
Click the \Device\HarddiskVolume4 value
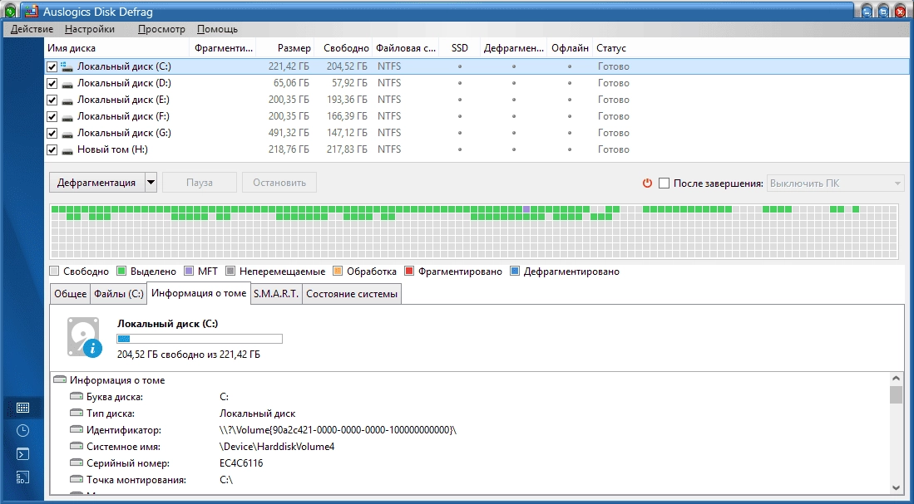277,447
